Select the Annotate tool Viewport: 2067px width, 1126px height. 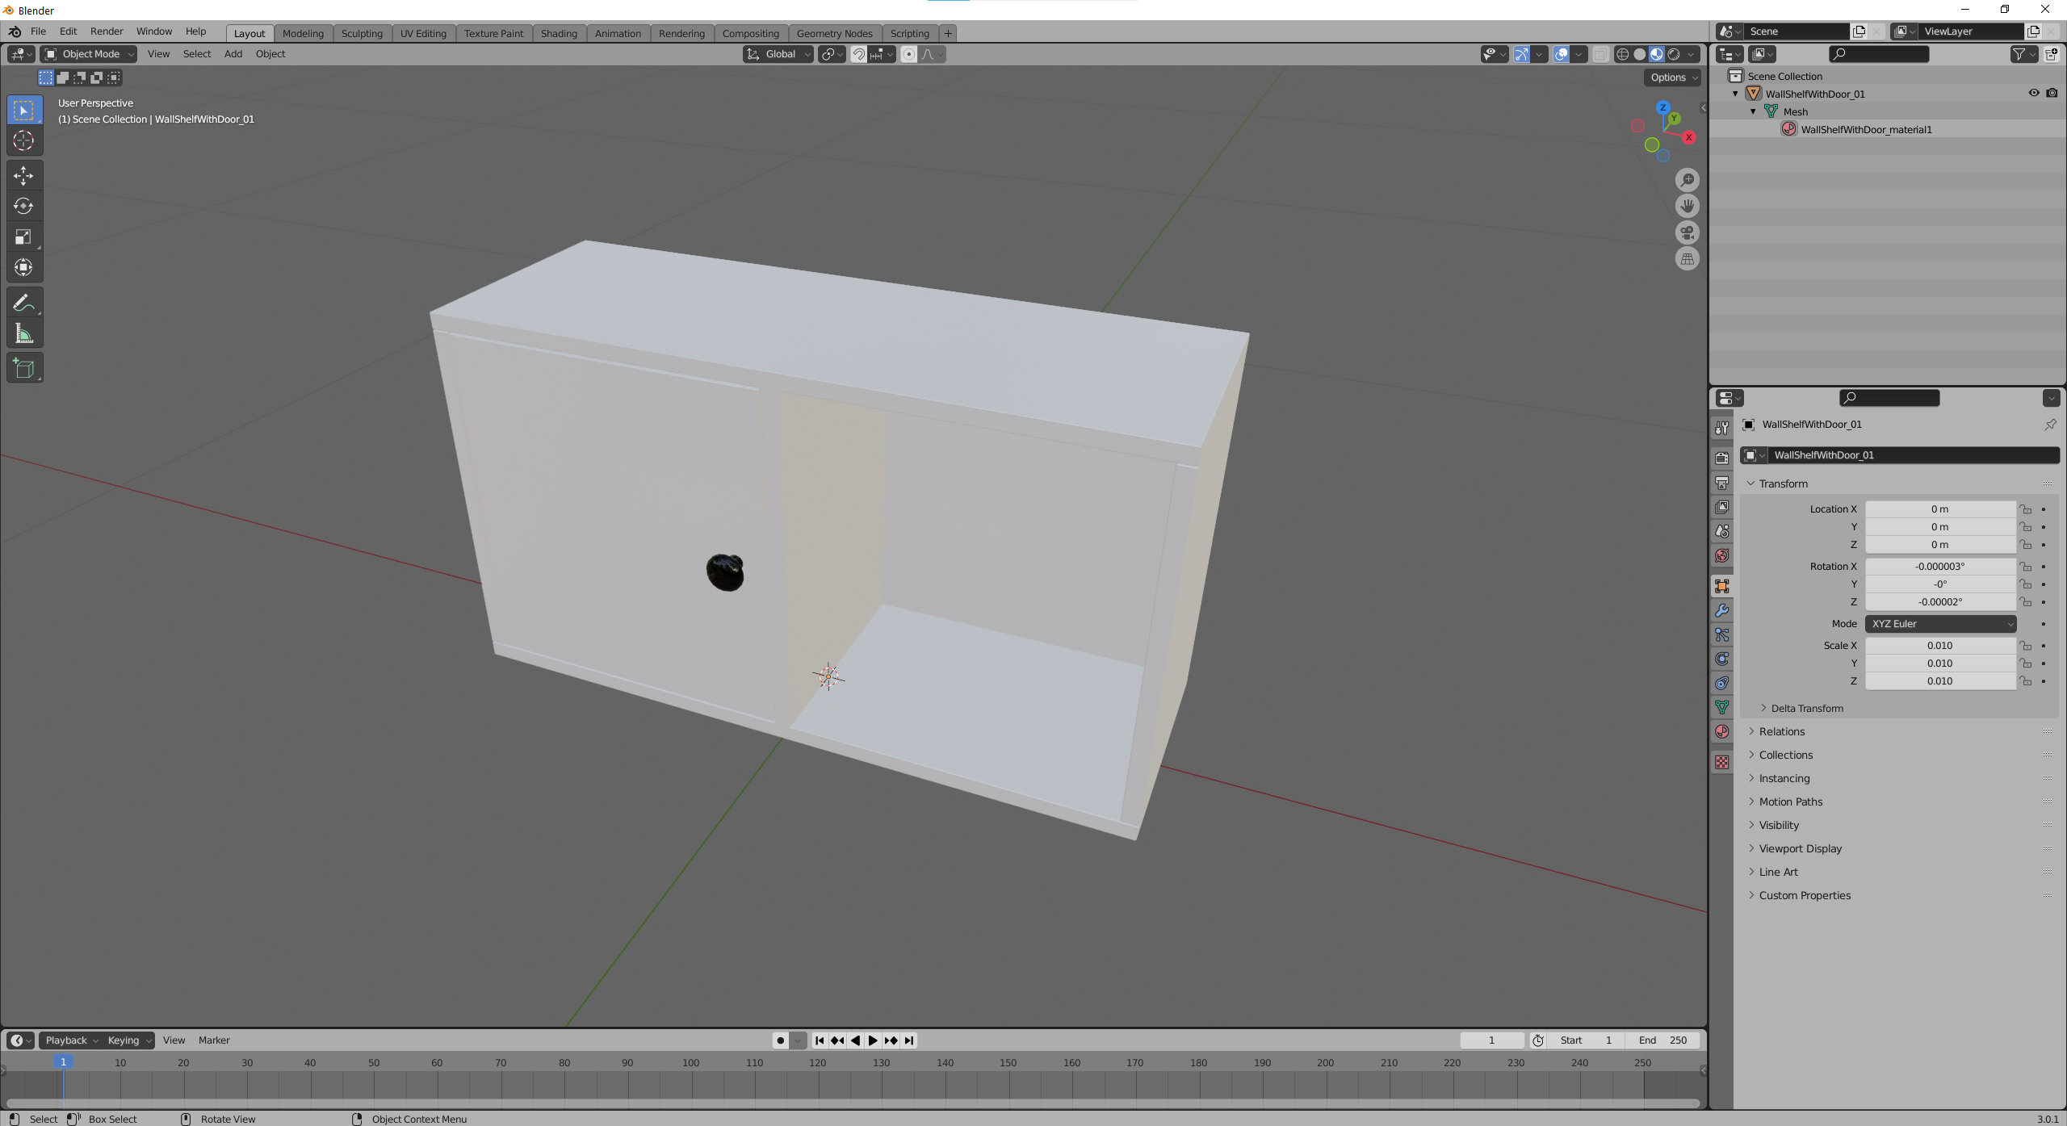click(23, 303)
